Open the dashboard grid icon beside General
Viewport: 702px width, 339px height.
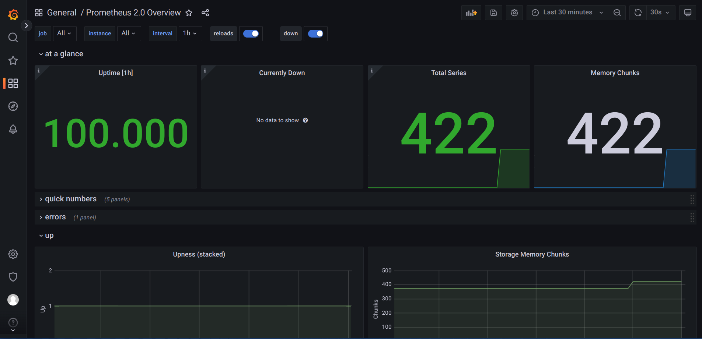[39, 13]
